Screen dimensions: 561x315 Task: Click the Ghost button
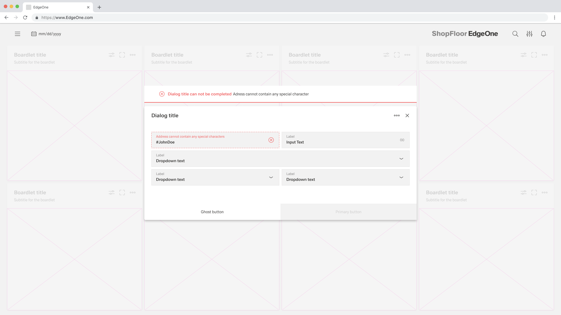pyautogui.click(x=212, y=212)
